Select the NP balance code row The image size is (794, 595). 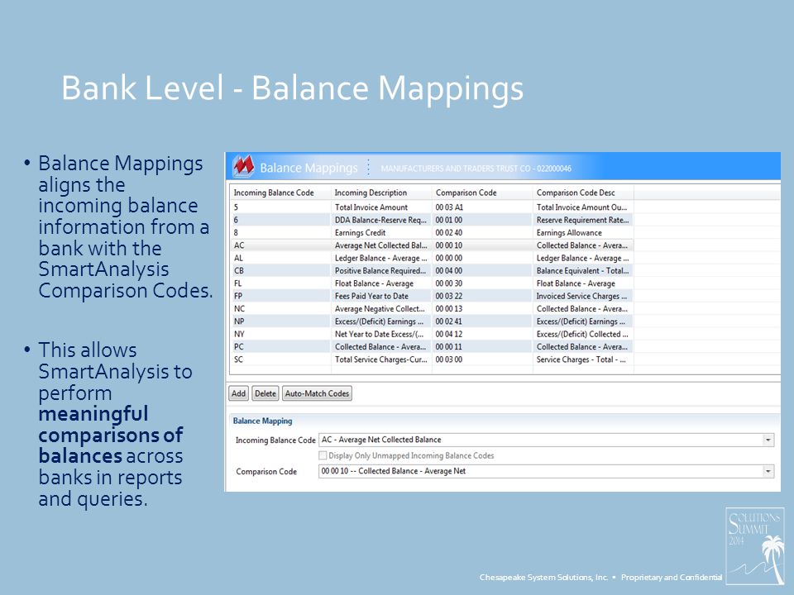[x=432, y=321]
